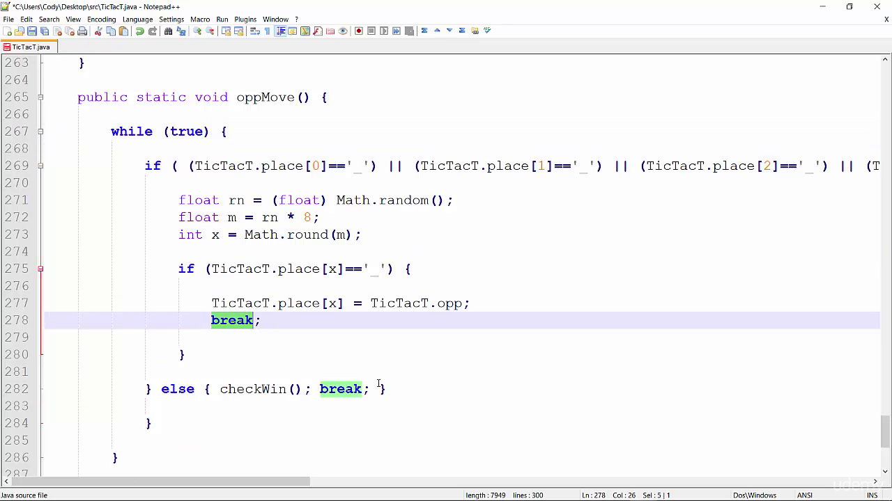The height and width of the screenshot is (501, 892).
Task: Click the ANSI encoding status entry
Action: 805,495
